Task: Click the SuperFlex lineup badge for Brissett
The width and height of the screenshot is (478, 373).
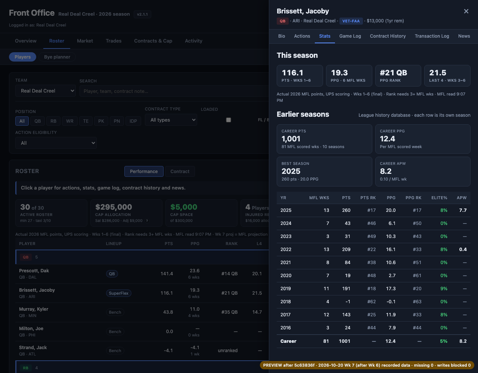Action: (119, 293)
